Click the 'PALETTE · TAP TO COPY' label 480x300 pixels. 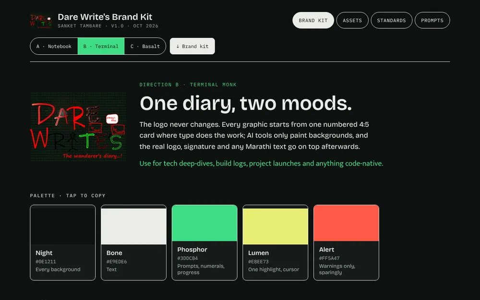68,196
